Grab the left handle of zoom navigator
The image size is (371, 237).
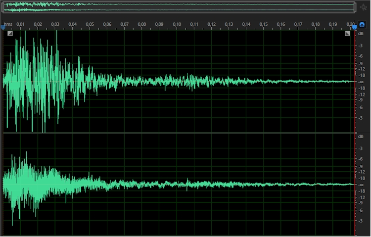point(2,7)
